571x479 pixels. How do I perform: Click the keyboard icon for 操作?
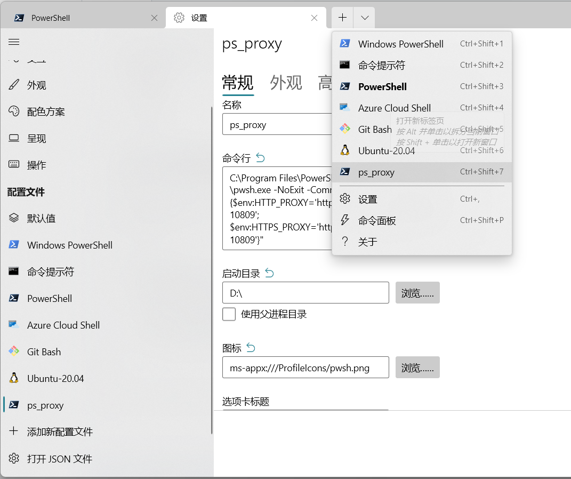[x=14, y=164]
